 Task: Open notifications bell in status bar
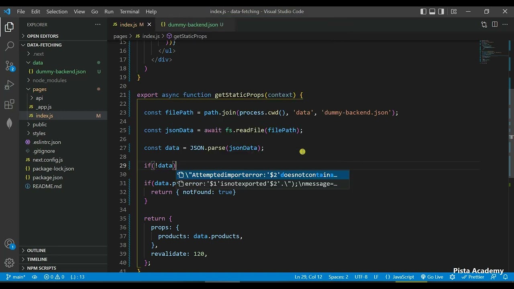tap(505, 277)
